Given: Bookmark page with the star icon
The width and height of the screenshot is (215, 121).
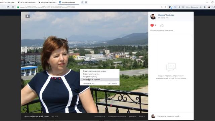Looking at the screenshot, I should [165, 7].
